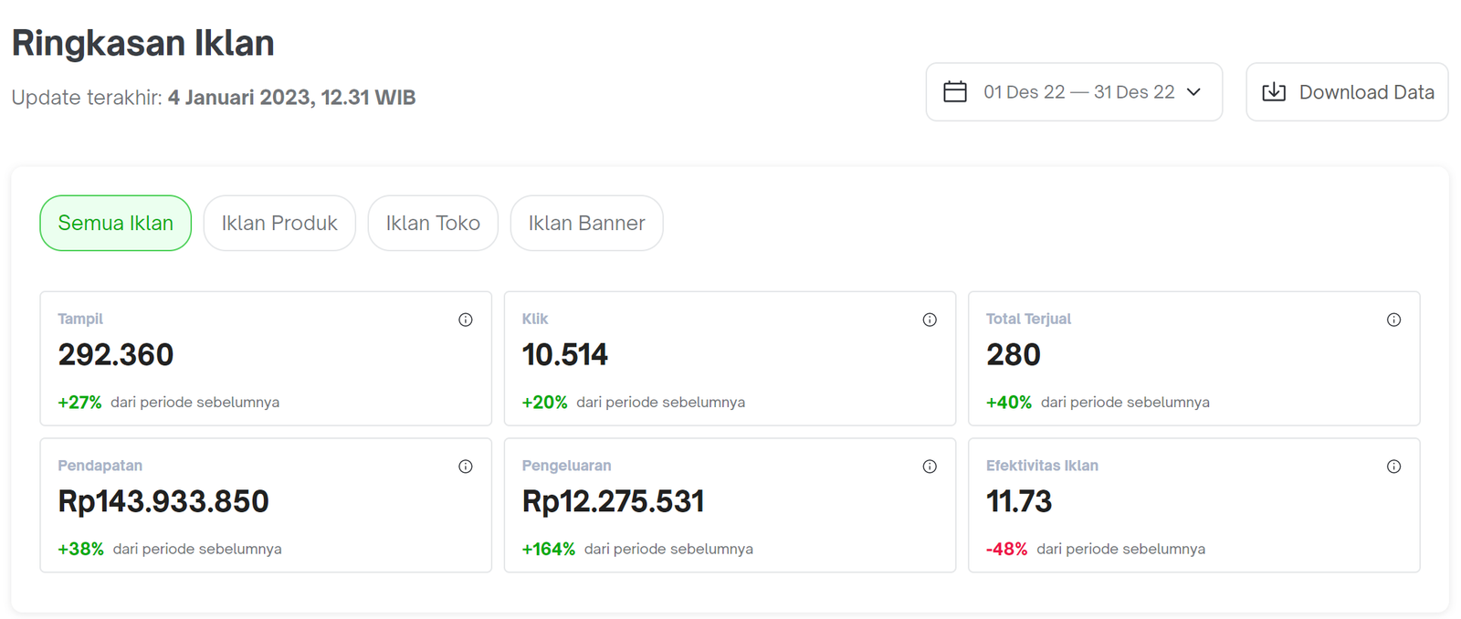Show info for Pengeluaran metric
The height and width of the screenshot is (619, 1461).
(930, 467)
